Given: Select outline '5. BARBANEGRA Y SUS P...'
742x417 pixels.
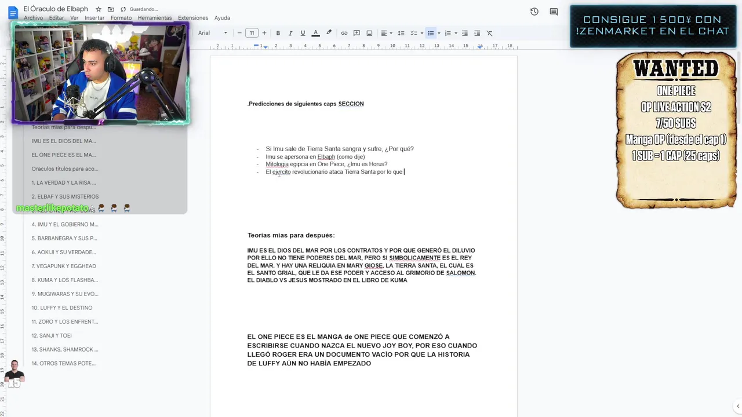Looking at the screenshot, I should tap(64, 238).
